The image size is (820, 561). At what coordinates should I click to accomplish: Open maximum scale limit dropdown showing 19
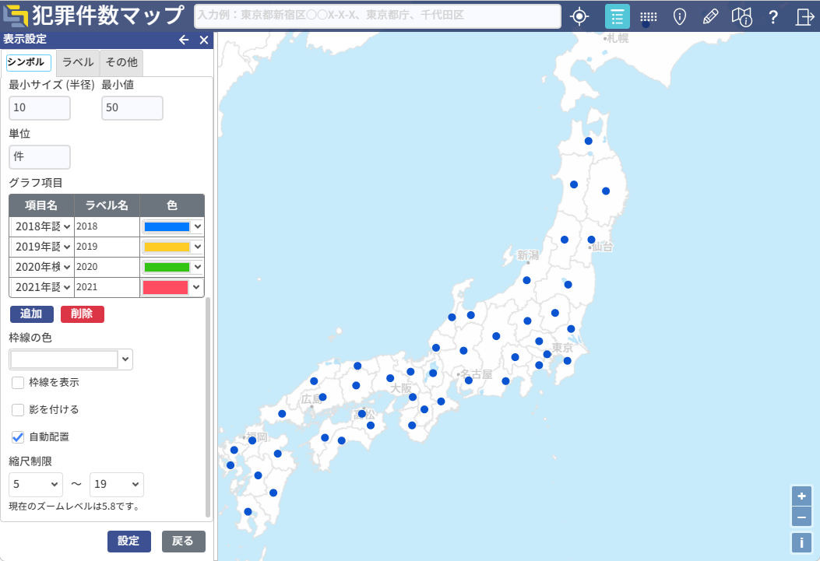117,484
